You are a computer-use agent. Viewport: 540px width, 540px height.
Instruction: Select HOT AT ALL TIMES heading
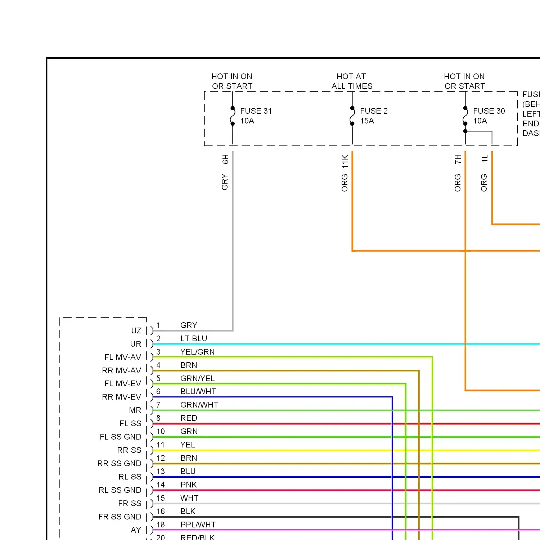(352, 81)
